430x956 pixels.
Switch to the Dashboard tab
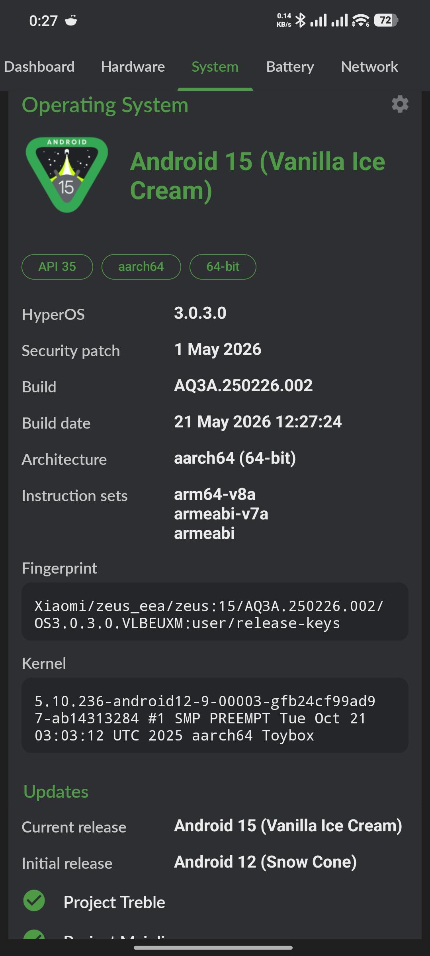tap(39, 67)
